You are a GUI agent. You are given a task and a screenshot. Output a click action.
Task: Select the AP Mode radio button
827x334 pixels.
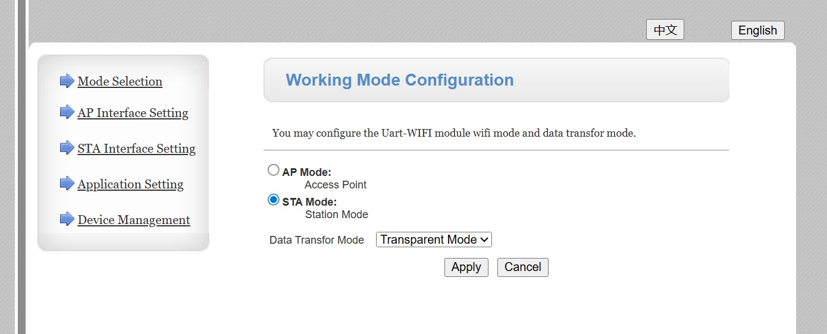274,171
